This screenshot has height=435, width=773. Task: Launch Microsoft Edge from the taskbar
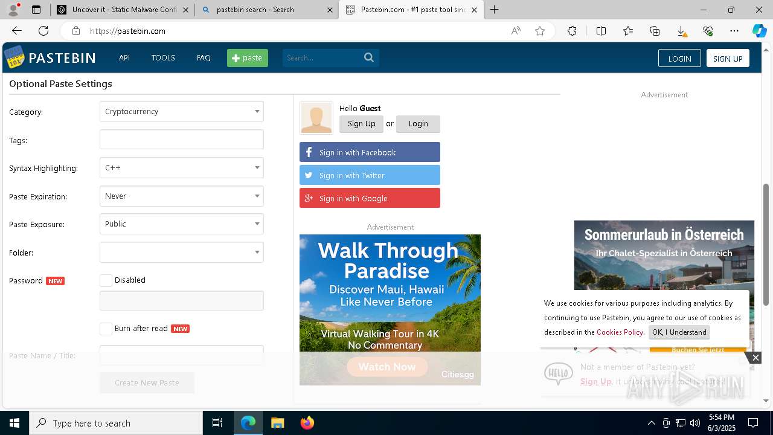(x=248, y=423)
